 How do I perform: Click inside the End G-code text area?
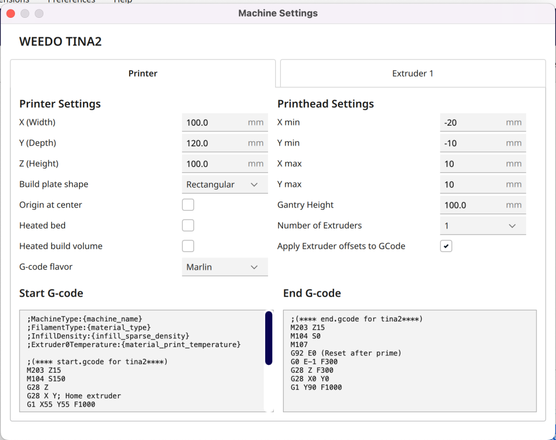(410, 361)
